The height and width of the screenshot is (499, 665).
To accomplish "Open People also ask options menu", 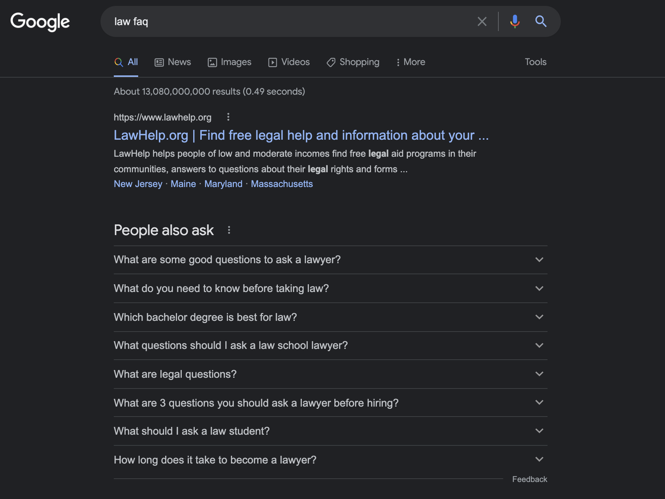I will click(229, 230).
